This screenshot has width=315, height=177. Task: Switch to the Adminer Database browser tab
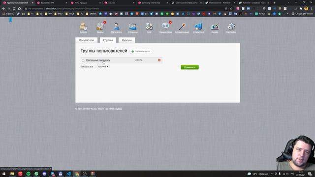254,3
